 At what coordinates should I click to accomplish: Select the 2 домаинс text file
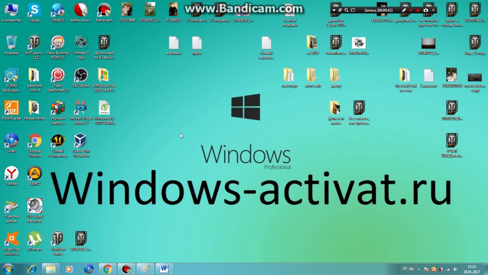(429, 78)
